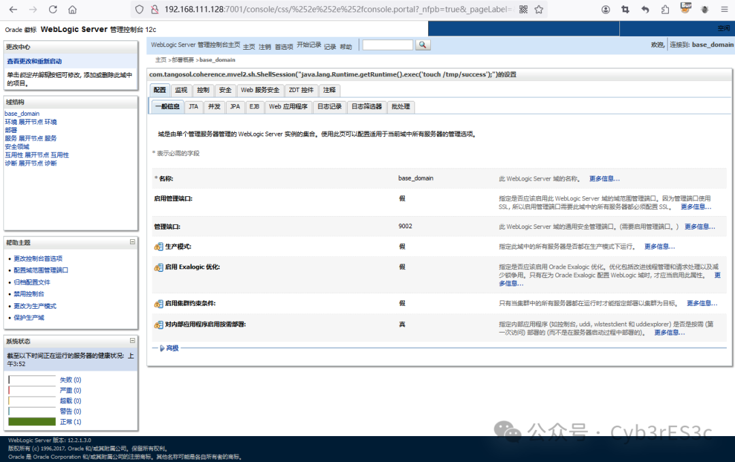735x462 pixels.
Task: Open browser home page icon
Action: click(x=72, y=10)
